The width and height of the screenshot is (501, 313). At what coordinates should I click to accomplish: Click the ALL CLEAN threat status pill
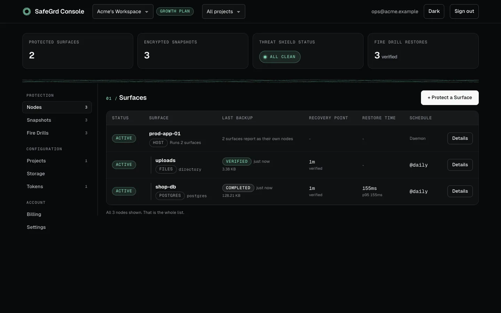click(280, 57)
